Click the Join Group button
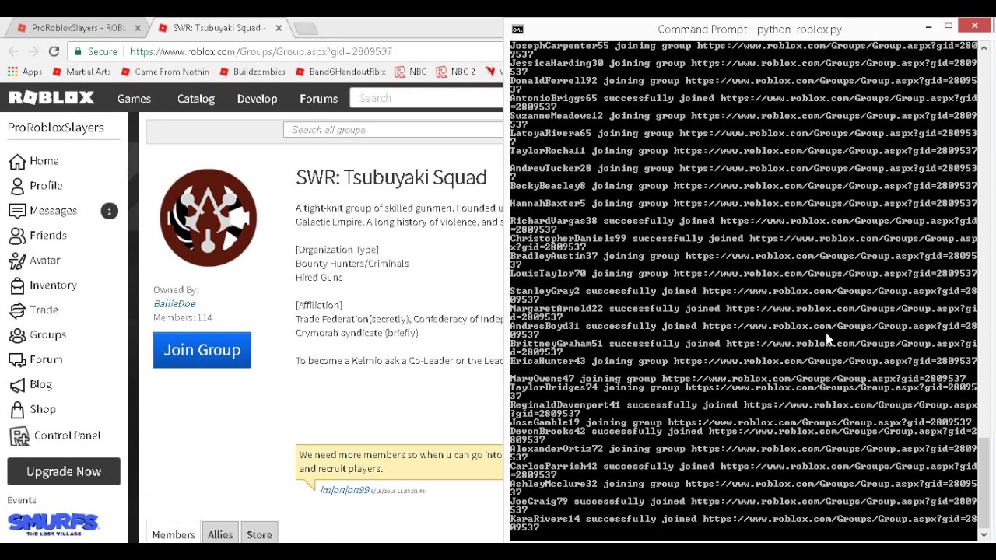996x560 pixels. (x=202, y=350)
